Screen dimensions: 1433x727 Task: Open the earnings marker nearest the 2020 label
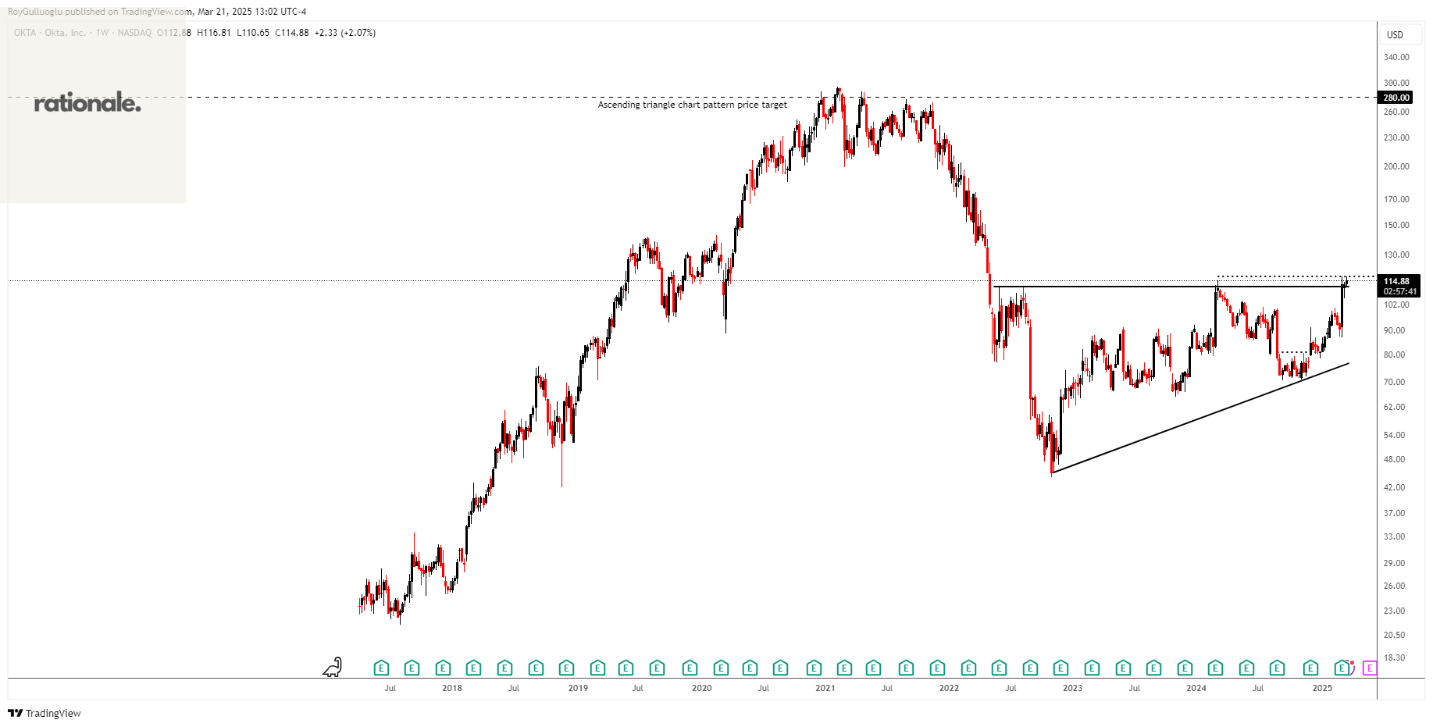point(690,668)
